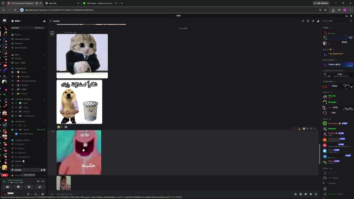
Task: Open the emoji picker in message bar
Action: point(311,194)
